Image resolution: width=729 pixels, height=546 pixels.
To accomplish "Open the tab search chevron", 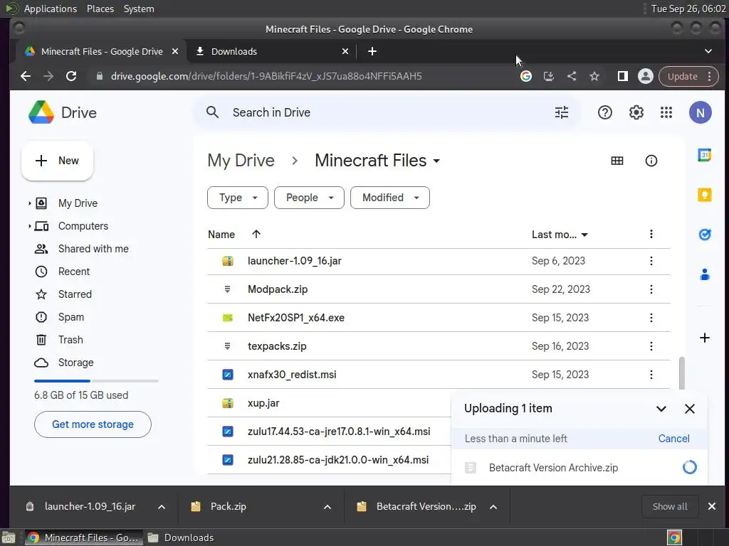I will (708, 51).
